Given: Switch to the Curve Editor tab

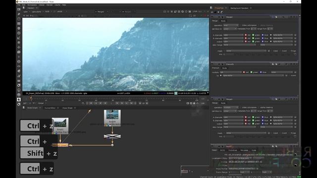Looking at the screenshot, I should click(x=50, y=108).
